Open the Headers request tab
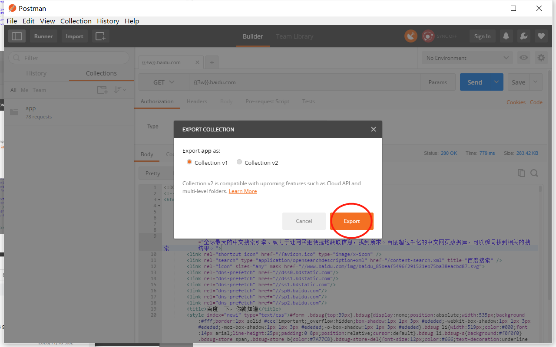 pos(197,101)
